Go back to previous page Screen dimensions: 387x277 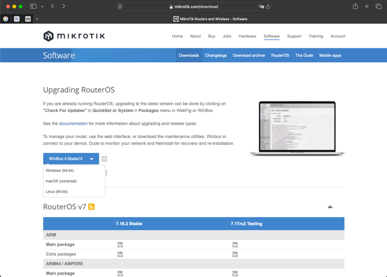point(53,6)
